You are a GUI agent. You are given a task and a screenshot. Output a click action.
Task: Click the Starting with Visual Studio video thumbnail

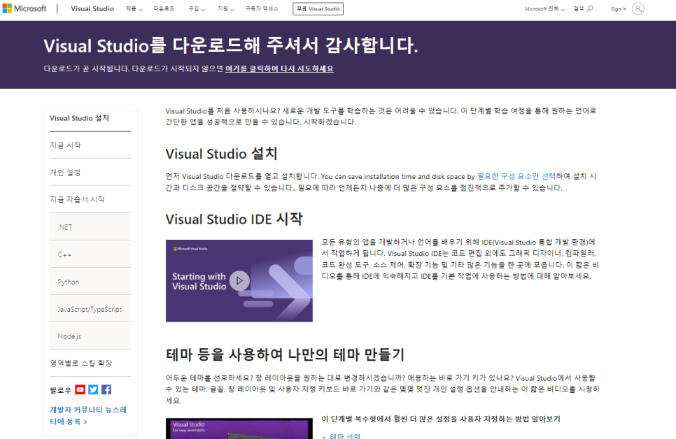click(x=239, y=281)
